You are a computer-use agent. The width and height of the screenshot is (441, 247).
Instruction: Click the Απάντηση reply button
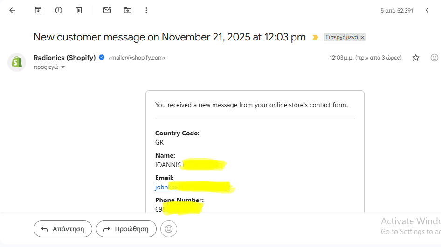click(x=62, y=229)
